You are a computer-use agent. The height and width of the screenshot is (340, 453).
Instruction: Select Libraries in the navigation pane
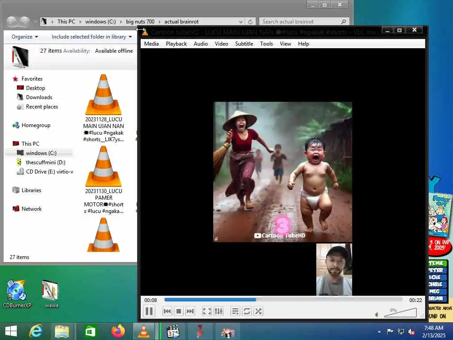31,190
